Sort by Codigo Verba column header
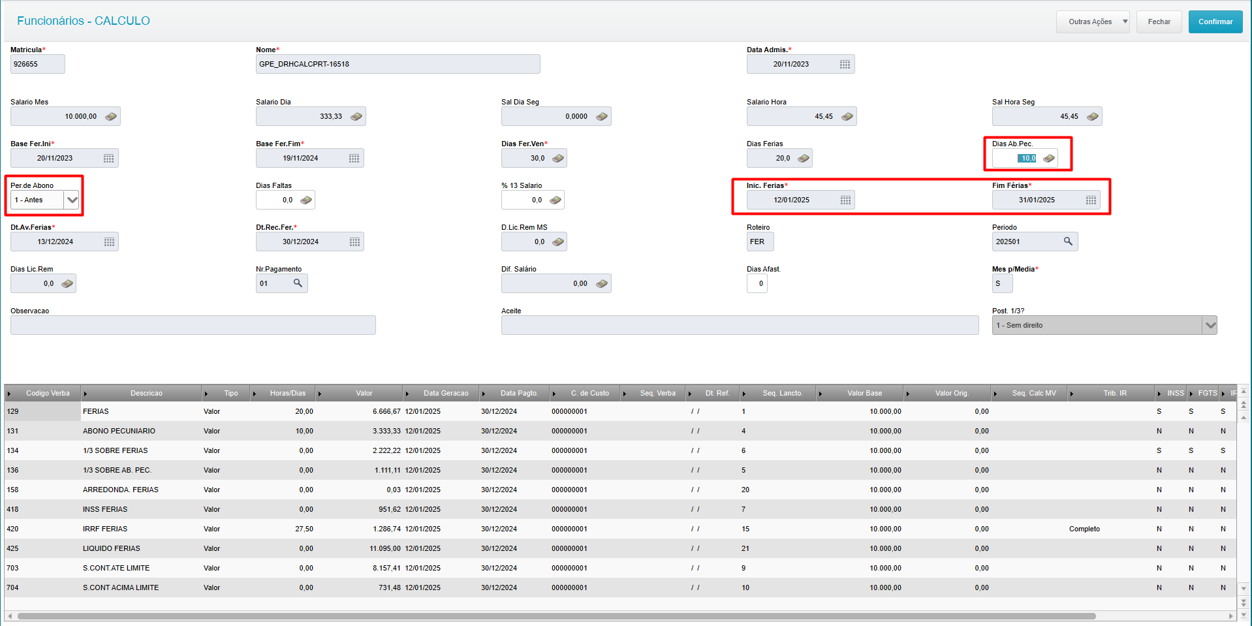The height and width of the screenshot is (626, 1252). (x=43, y=393)
